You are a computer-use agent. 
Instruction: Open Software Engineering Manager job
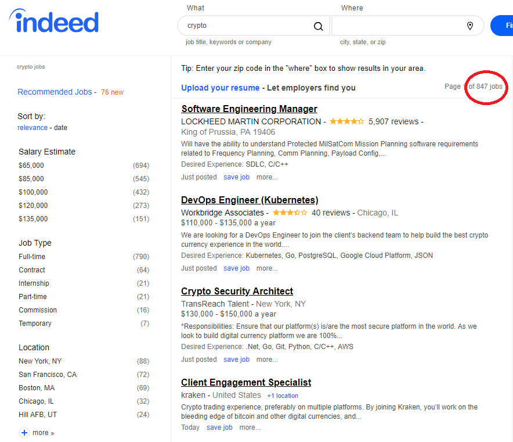click(x=250, y=109)
